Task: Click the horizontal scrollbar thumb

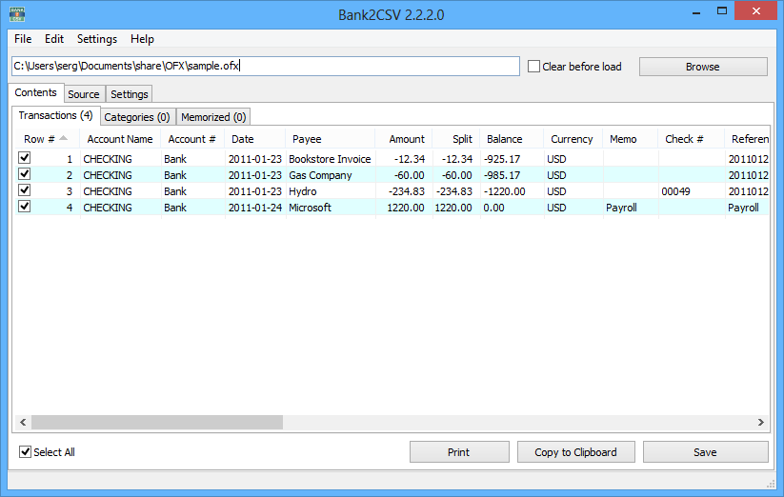Action: (157, 422)
